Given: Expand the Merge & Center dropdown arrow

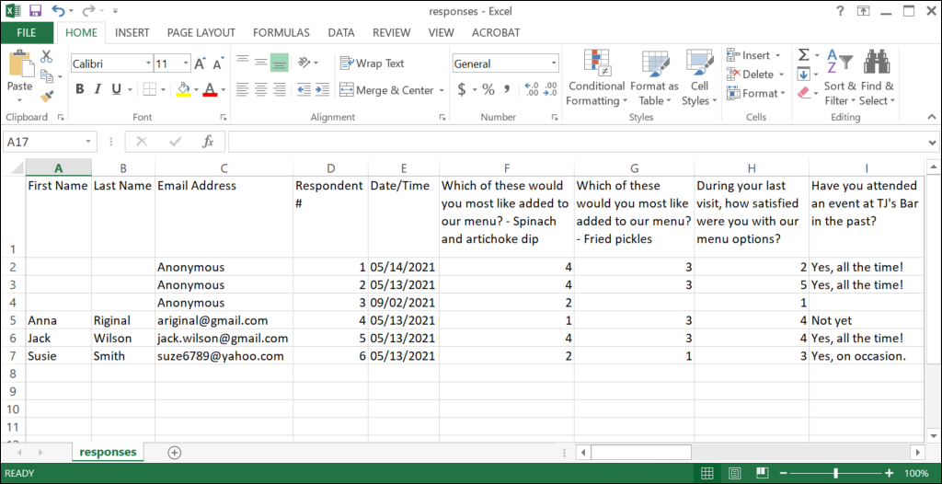Looking at the screenshot, I should tap(442, 90).
